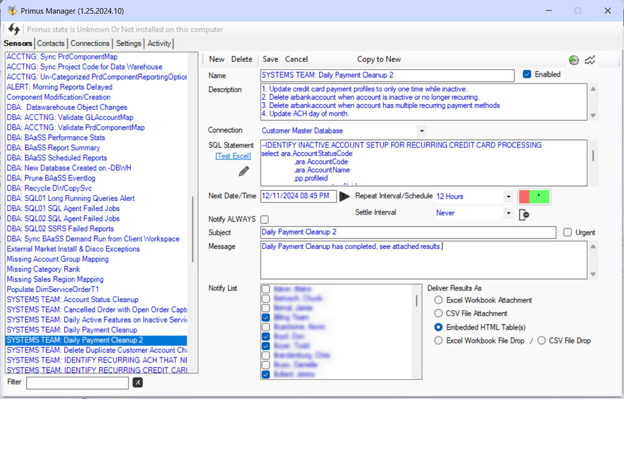Select Embedded HTML Table(s) radio option
624x468 pixels.
(x=438, y=327)
